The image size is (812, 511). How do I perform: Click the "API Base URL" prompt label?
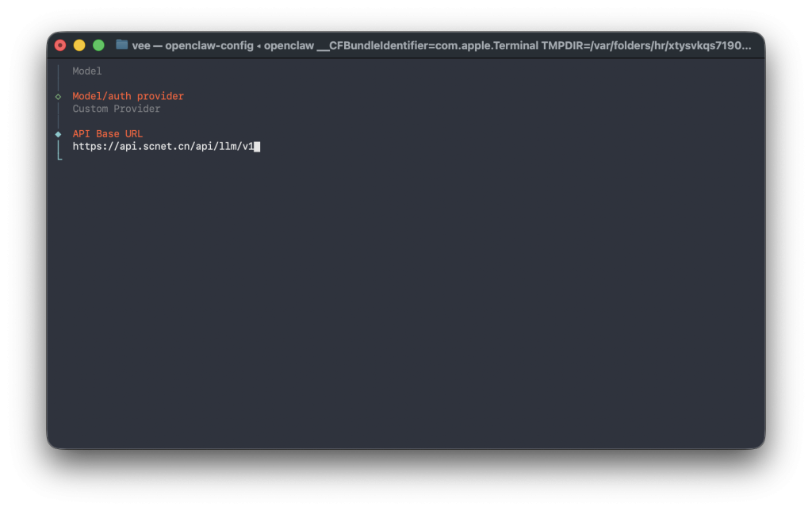[108, 134]
